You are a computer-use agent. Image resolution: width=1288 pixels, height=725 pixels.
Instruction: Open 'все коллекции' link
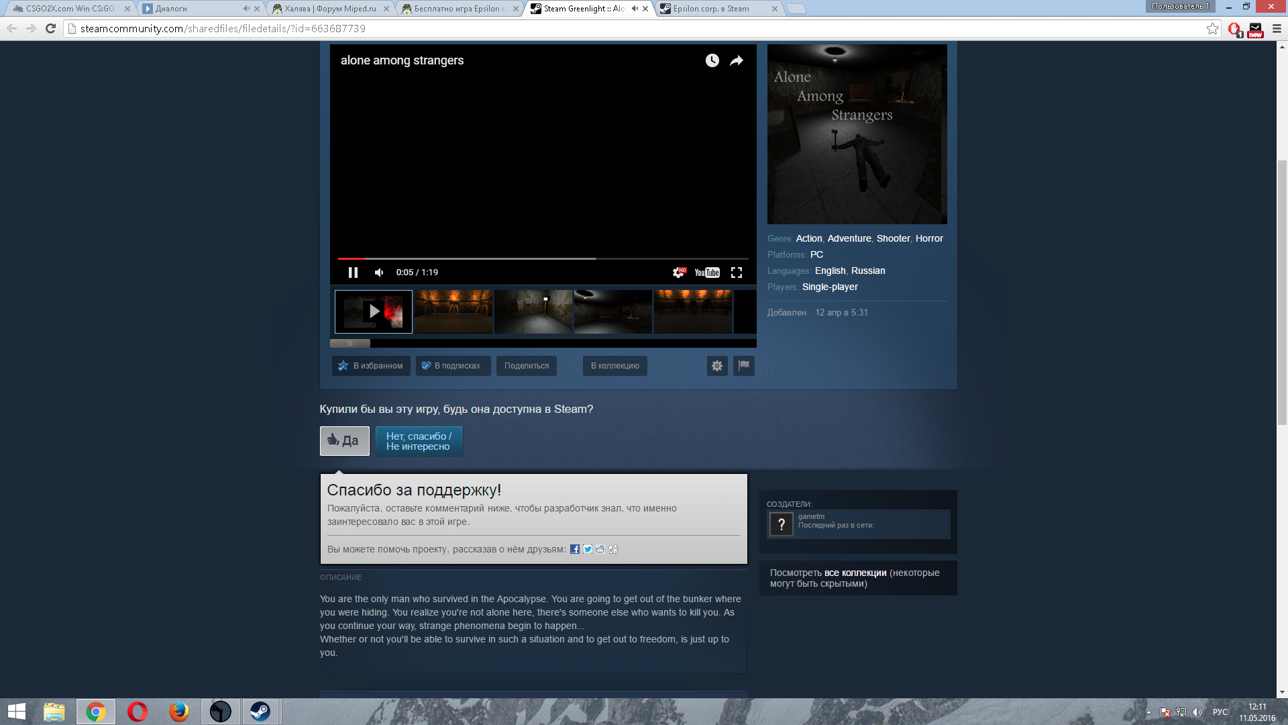coord(855,573)
